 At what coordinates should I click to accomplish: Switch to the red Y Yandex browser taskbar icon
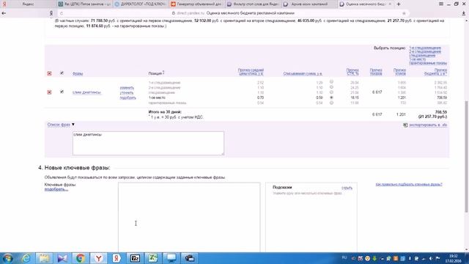98,258
